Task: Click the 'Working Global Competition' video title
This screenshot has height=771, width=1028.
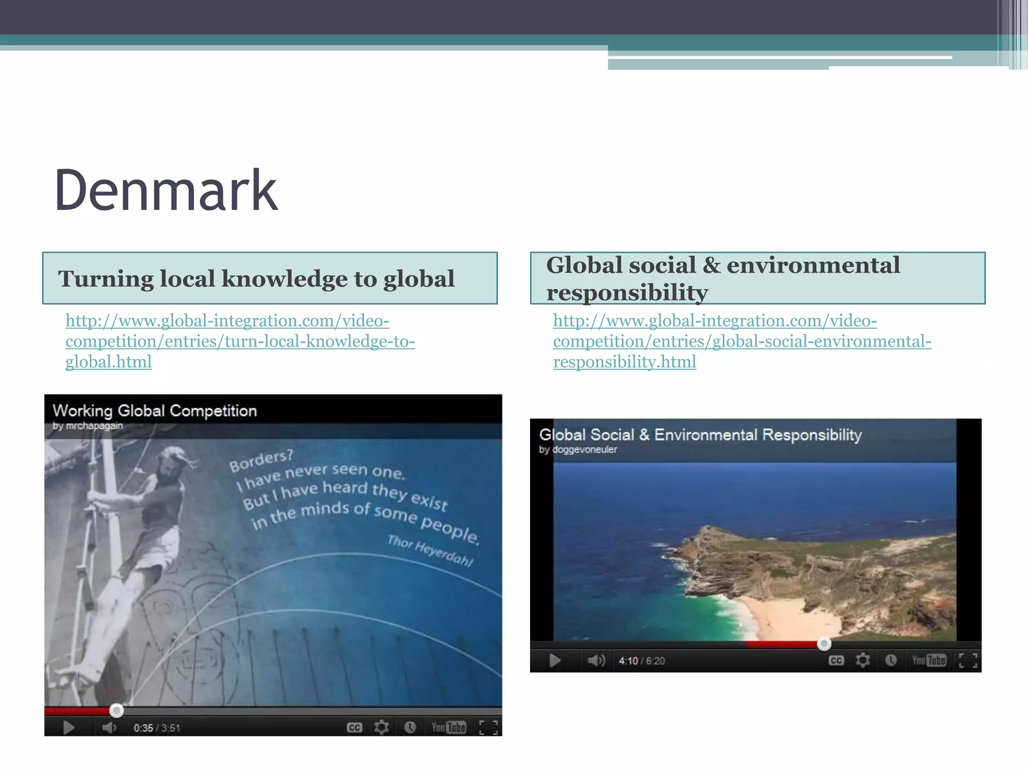Action: 155,411
